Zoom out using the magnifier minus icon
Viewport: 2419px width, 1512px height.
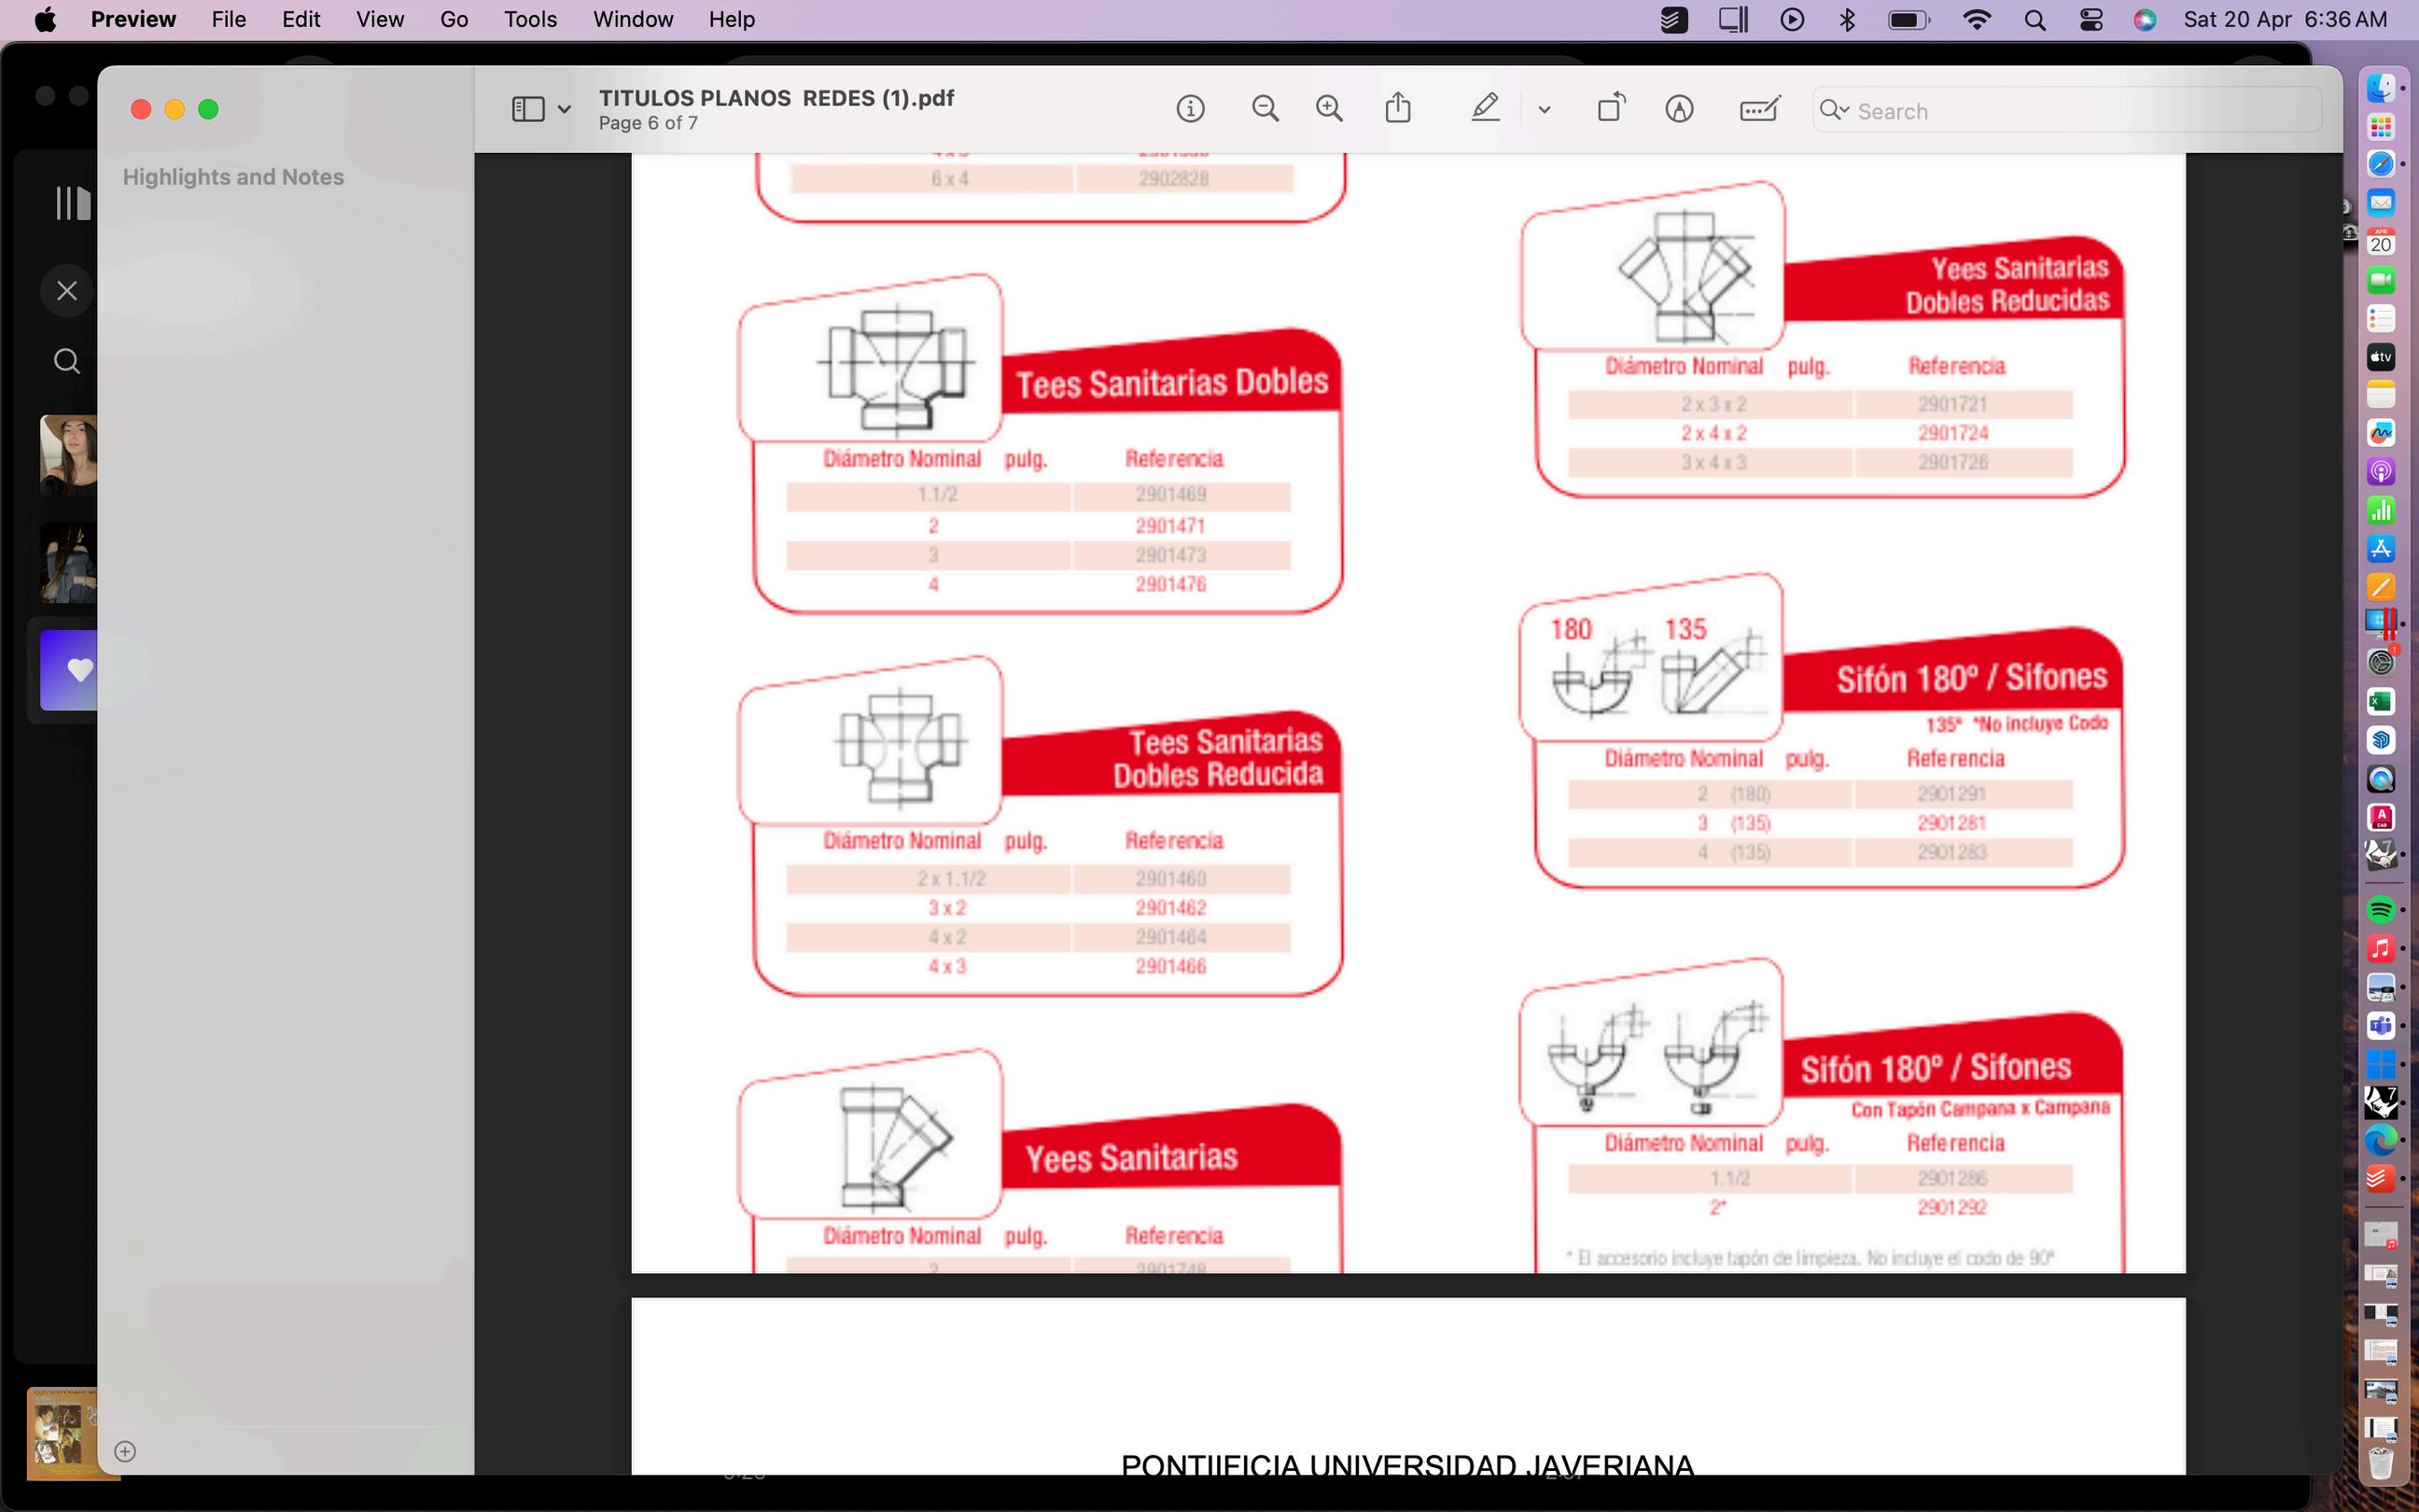click(x=1265, y=109)
